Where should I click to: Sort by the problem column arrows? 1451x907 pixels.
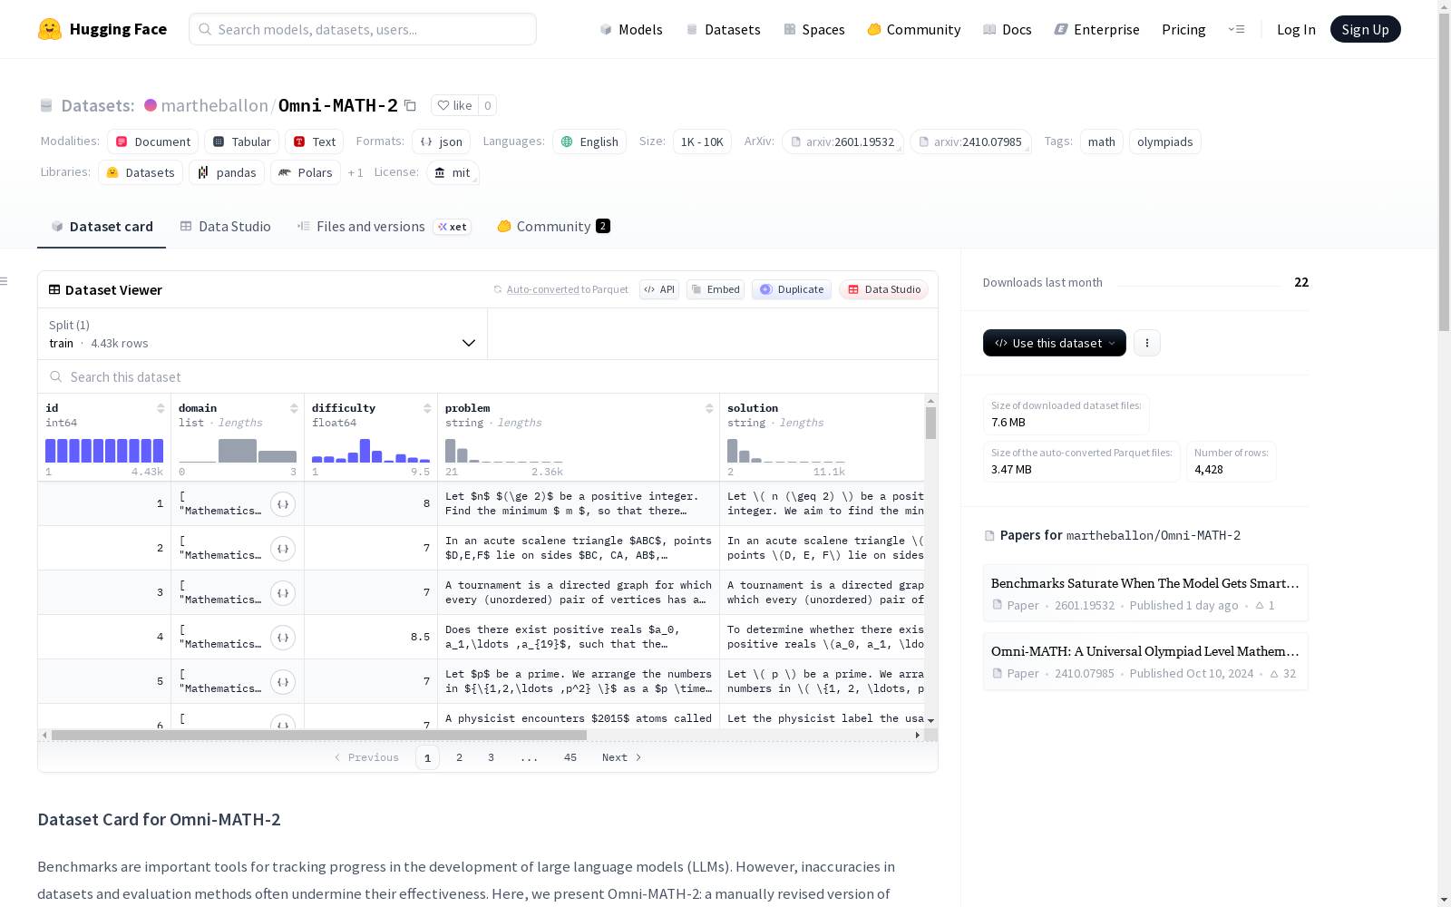click(x=709, y=408)
